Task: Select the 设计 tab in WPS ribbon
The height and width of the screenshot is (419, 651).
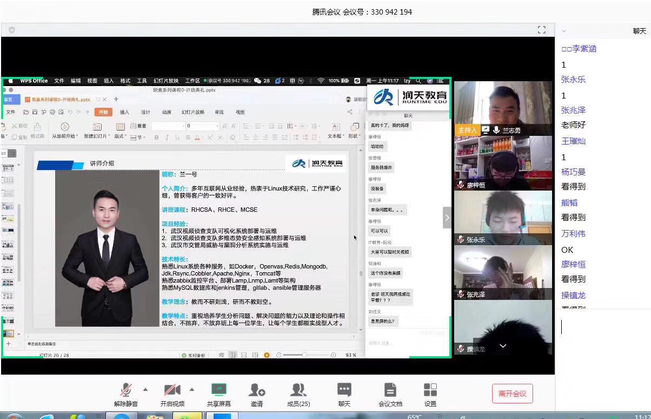Action: [145, 112]
